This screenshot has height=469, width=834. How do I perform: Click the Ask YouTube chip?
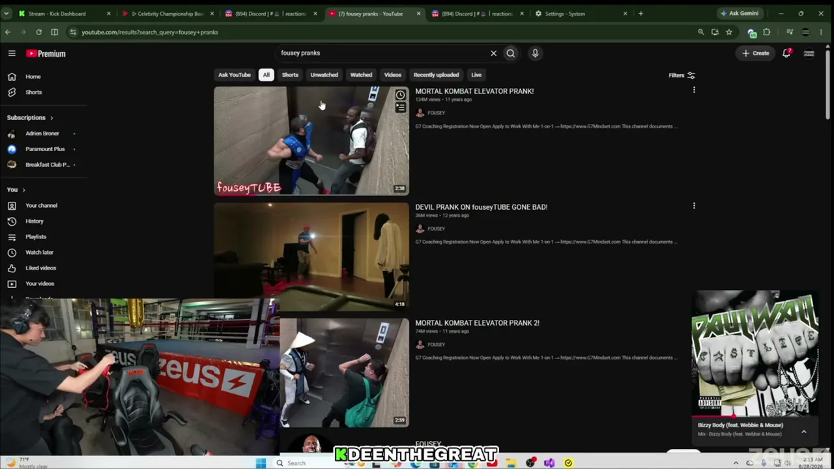point(235,75)
